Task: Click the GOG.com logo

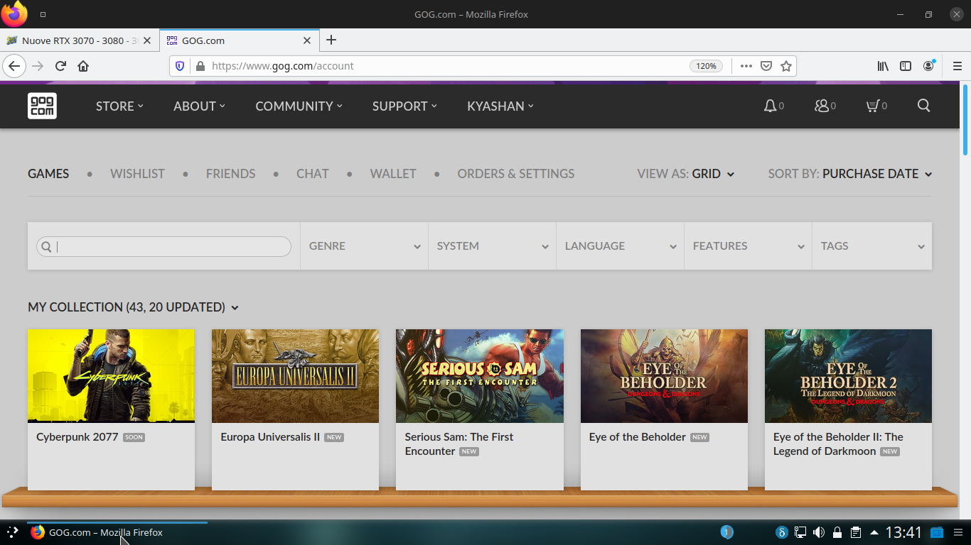Action: click(42, 106)
